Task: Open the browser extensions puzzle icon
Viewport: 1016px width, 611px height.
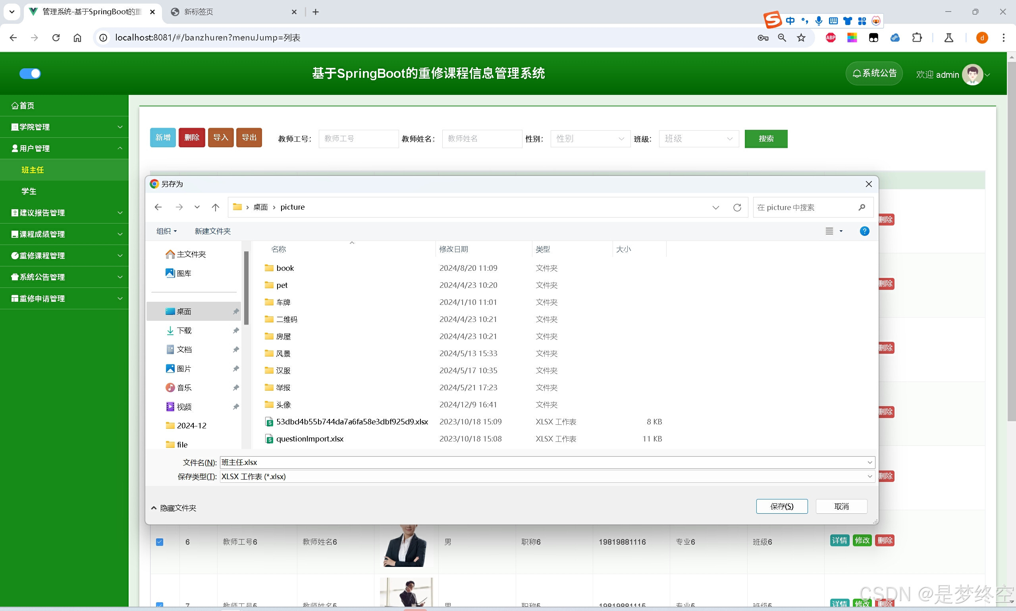Action: coord(917,38)
